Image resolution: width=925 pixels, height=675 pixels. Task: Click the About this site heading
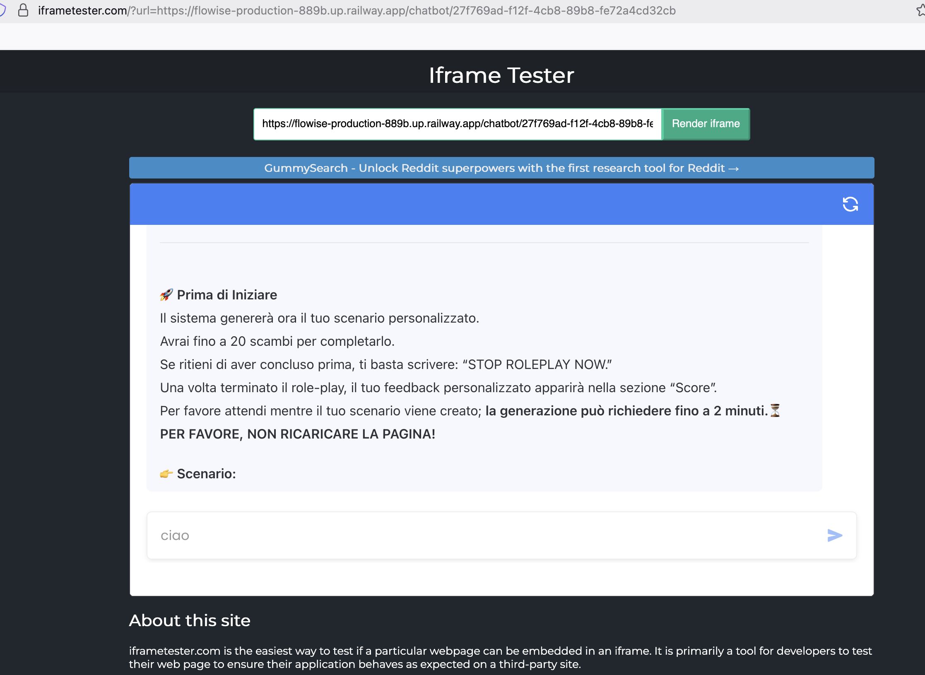[x=190, y=620]
